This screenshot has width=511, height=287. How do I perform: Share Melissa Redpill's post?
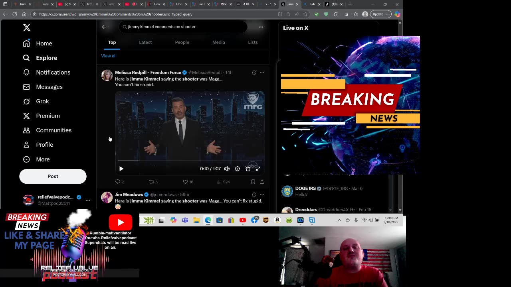[262, 182]
